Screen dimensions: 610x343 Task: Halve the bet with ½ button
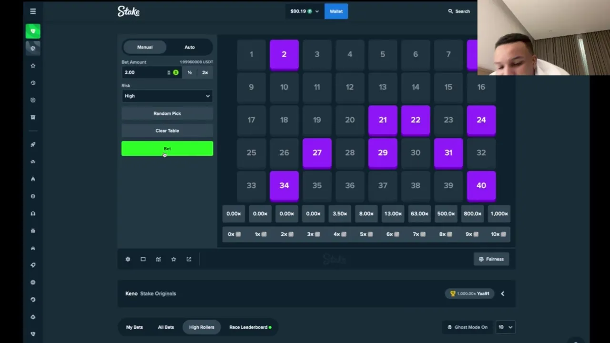coord(190,72)
